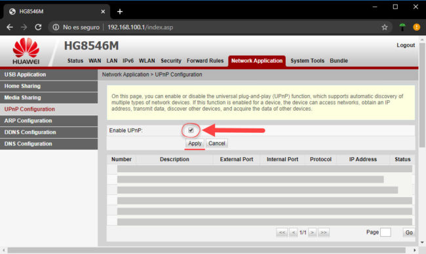Click the Number column header

tap(121, 159)
